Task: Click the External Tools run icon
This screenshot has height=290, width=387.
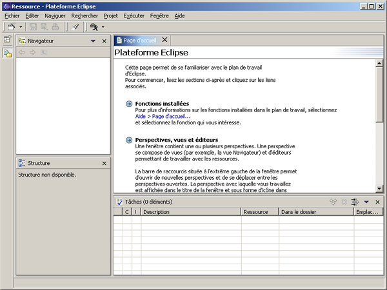Action: click(94, 27)
